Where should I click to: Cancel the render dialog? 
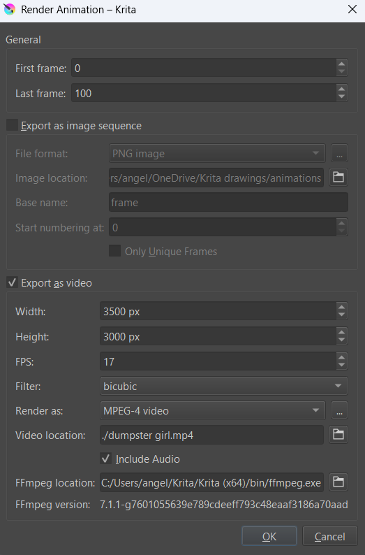click(x=329, y=536)
